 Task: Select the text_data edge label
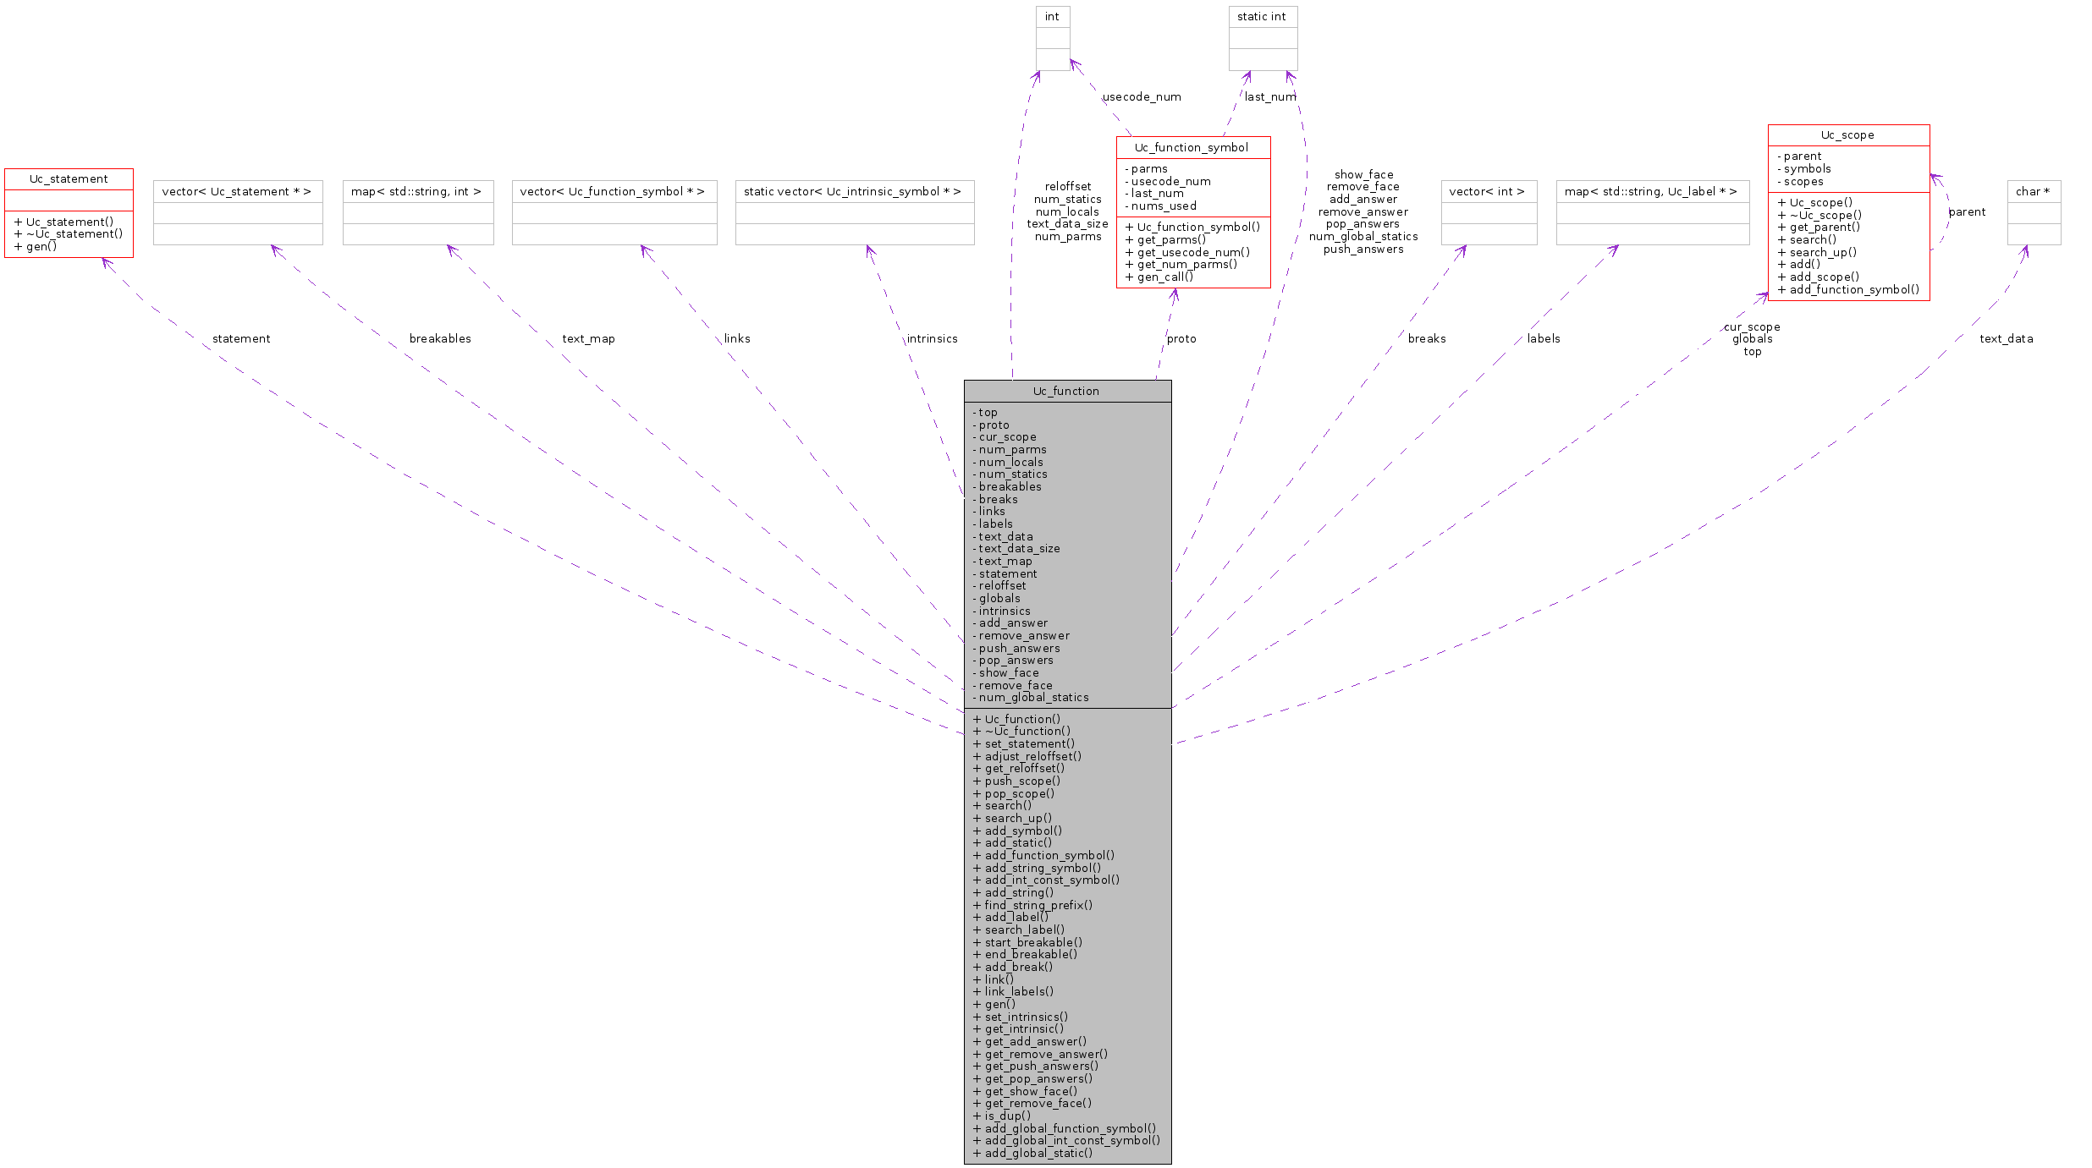click(x=2005, y=338)
